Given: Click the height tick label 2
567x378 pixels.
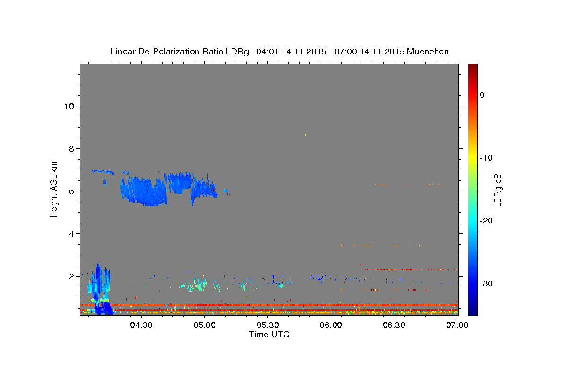Looking at the screenshot, I should [x=71, y=276].
